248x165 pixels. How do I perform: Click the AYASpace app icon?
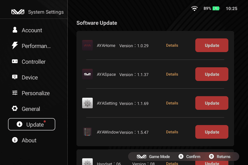[88, 74]
